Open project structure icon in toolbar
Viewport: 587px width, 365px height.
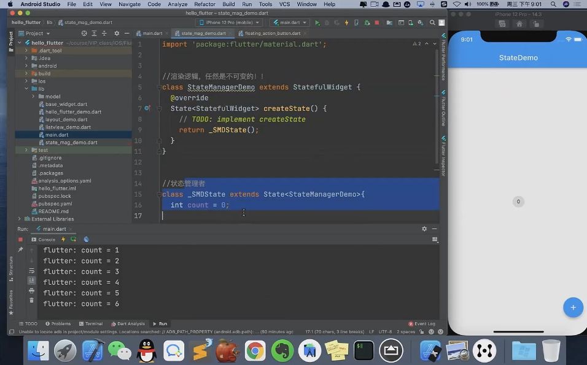pos(389,23)
